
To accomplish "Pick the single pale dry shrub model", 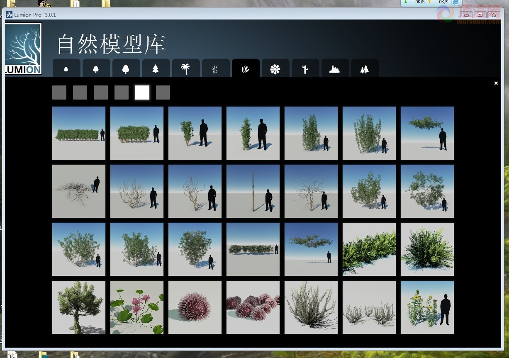I will [311, 307].
